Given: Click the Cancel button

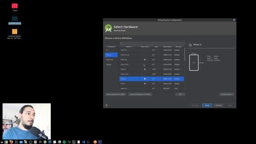Looking at the screenshot, I should coord(218,105).
